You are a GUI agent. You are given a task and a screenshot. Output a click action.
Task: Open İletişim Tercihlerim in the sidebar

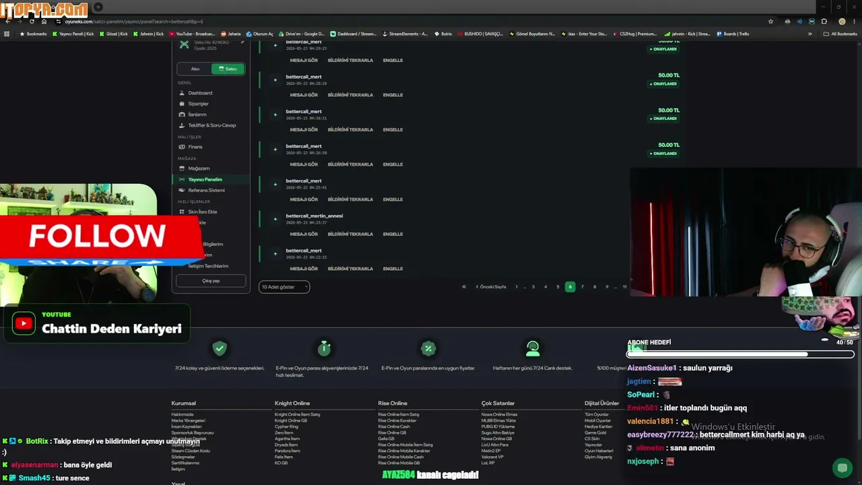click(208, 266)
